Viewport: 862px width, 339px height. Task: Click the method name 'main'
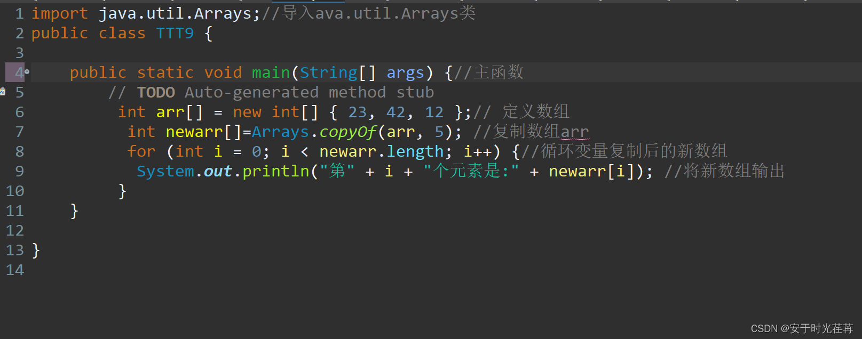tap(271, 72)
